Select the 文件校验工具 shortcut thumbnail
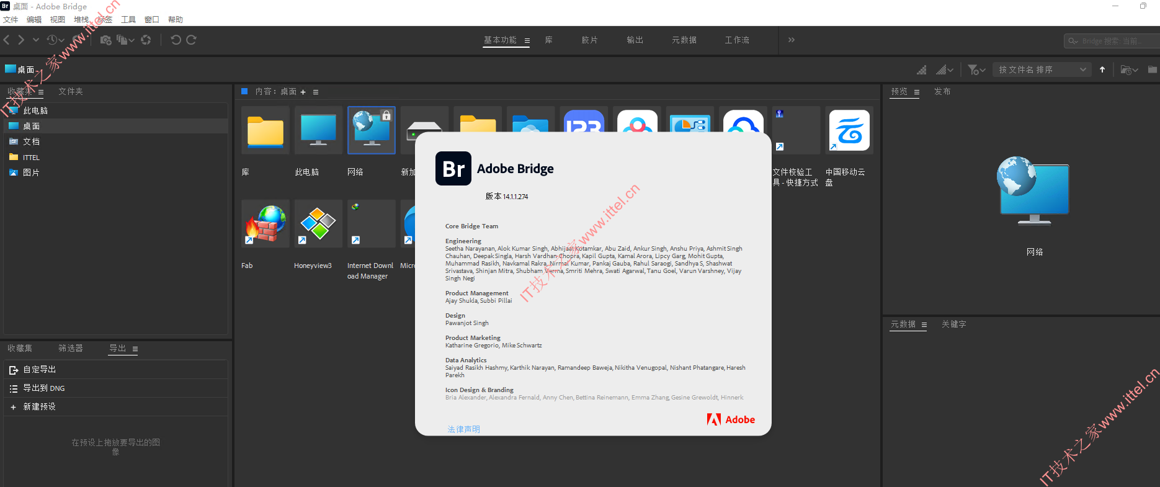This screenshot has height=487, width=1160. [796, 130]
